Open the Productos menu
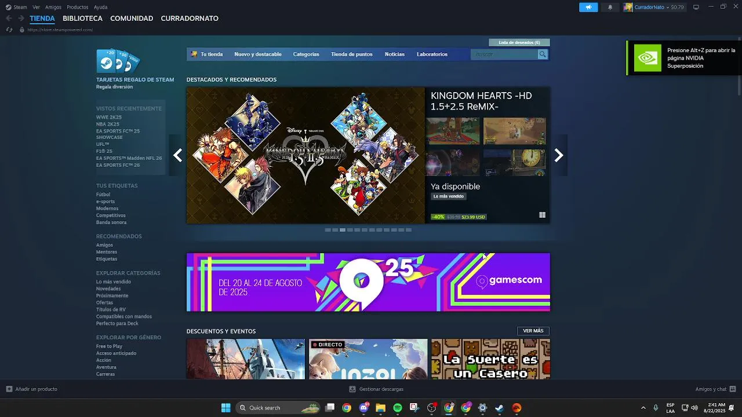Screen dimensions: 742x417 tap(78, 7)
